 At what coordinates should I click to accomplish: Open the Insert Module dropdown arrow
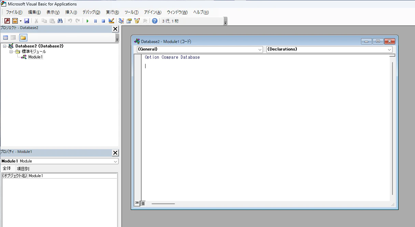coord(20,21)
